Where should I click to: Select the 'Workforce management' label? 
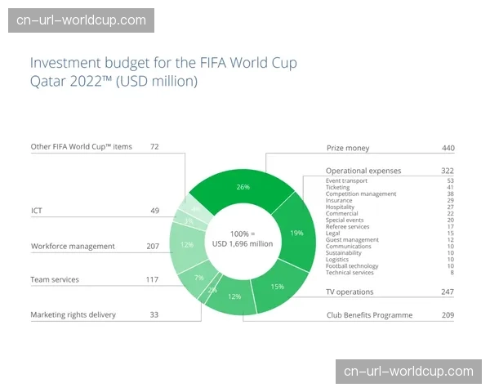73,247
